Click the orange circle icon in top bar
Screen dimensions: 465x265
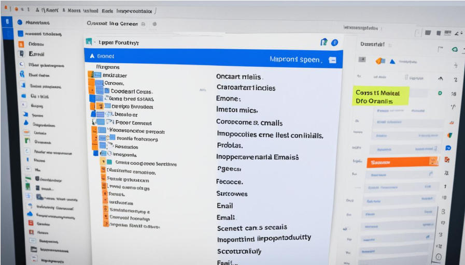[x=16, y=9]
